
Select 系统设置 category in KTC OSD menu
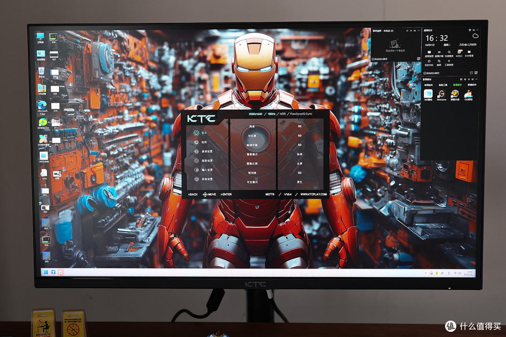click(203, 179)
